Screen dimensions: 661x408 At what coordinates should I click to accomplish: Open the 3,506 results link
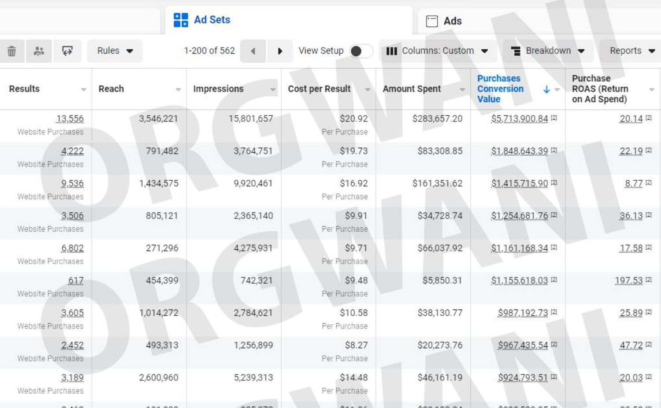tap(72, 216)
